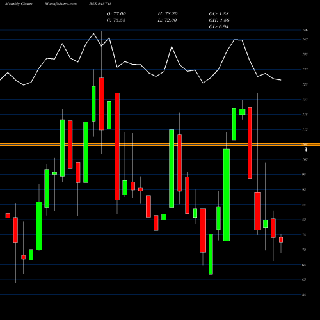Viewport: 320px width, 320px height.
Task: Click the 'Monthly Charts' title text
Action: 19,4
